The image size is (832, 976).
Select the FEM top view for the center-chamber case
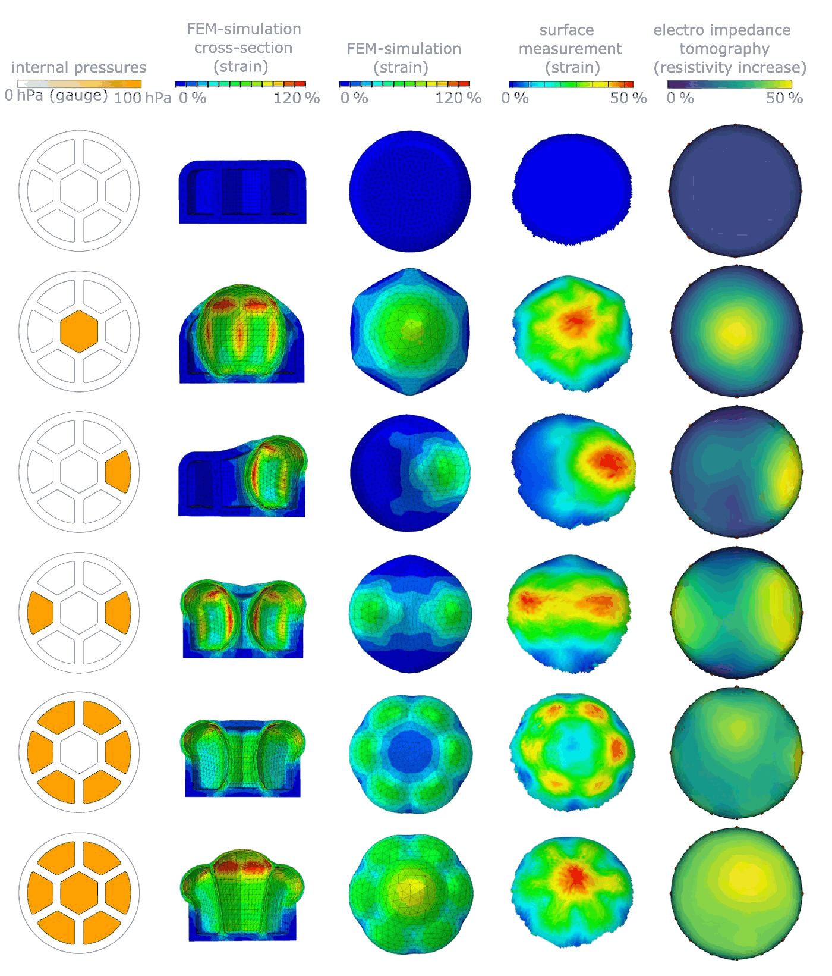click(x=410, y=331)
